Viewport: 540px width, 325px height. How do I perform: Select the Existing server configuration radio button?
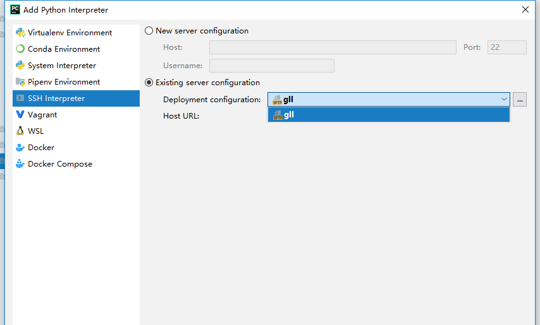(149, 83)
